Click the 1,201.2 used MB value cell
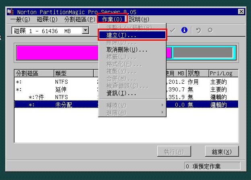Viewport: 251px width, 180px height. pyautogui.click(x=175, y=82)
